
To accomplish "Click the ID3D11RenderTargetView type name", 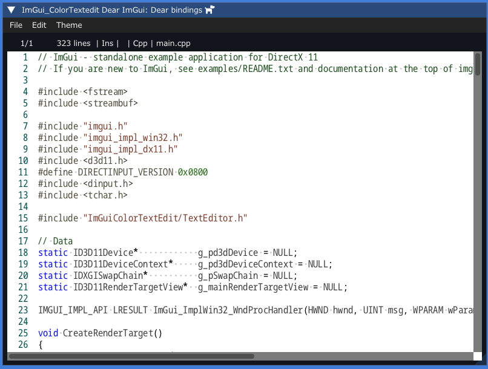I will (x=128, y=287).
